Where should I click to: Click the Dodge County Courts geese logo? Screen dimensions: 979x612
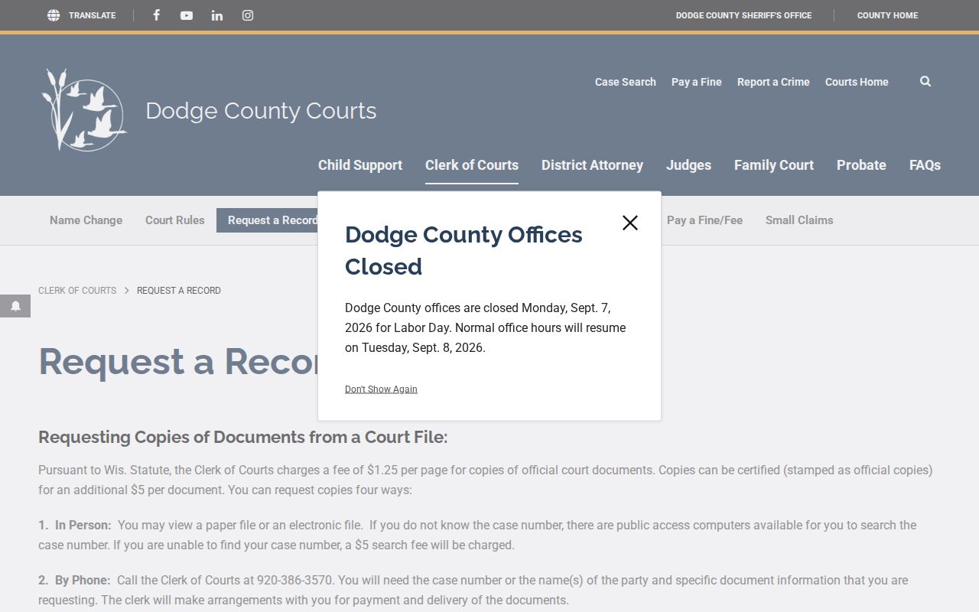click(x=84, y=110)
